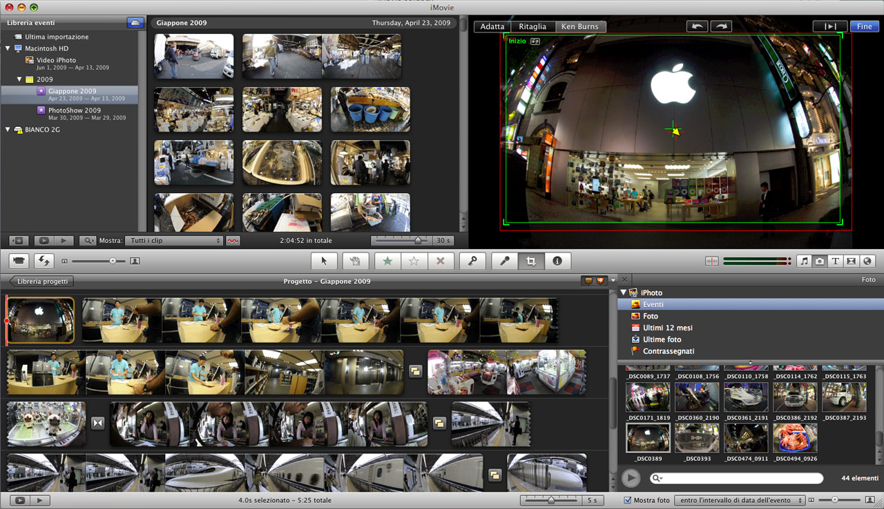This screenshot has width=884, height=509.
Task: Click the transition icon before the woman clips
Action: pos(97,423)
